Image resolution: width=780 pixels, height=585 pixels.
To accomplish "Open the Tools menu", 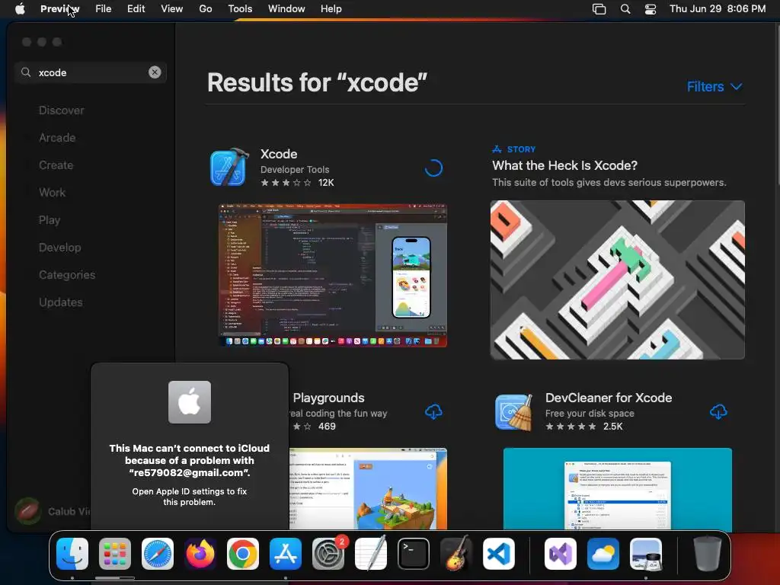I will click(240, 9).
